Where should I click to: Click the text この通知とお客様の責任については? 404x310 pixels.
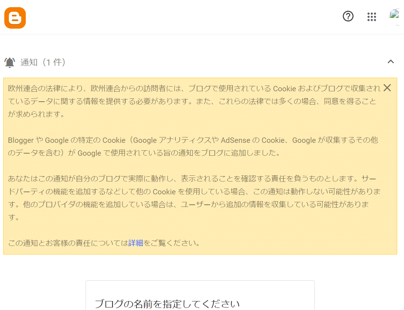coord(68,243)
